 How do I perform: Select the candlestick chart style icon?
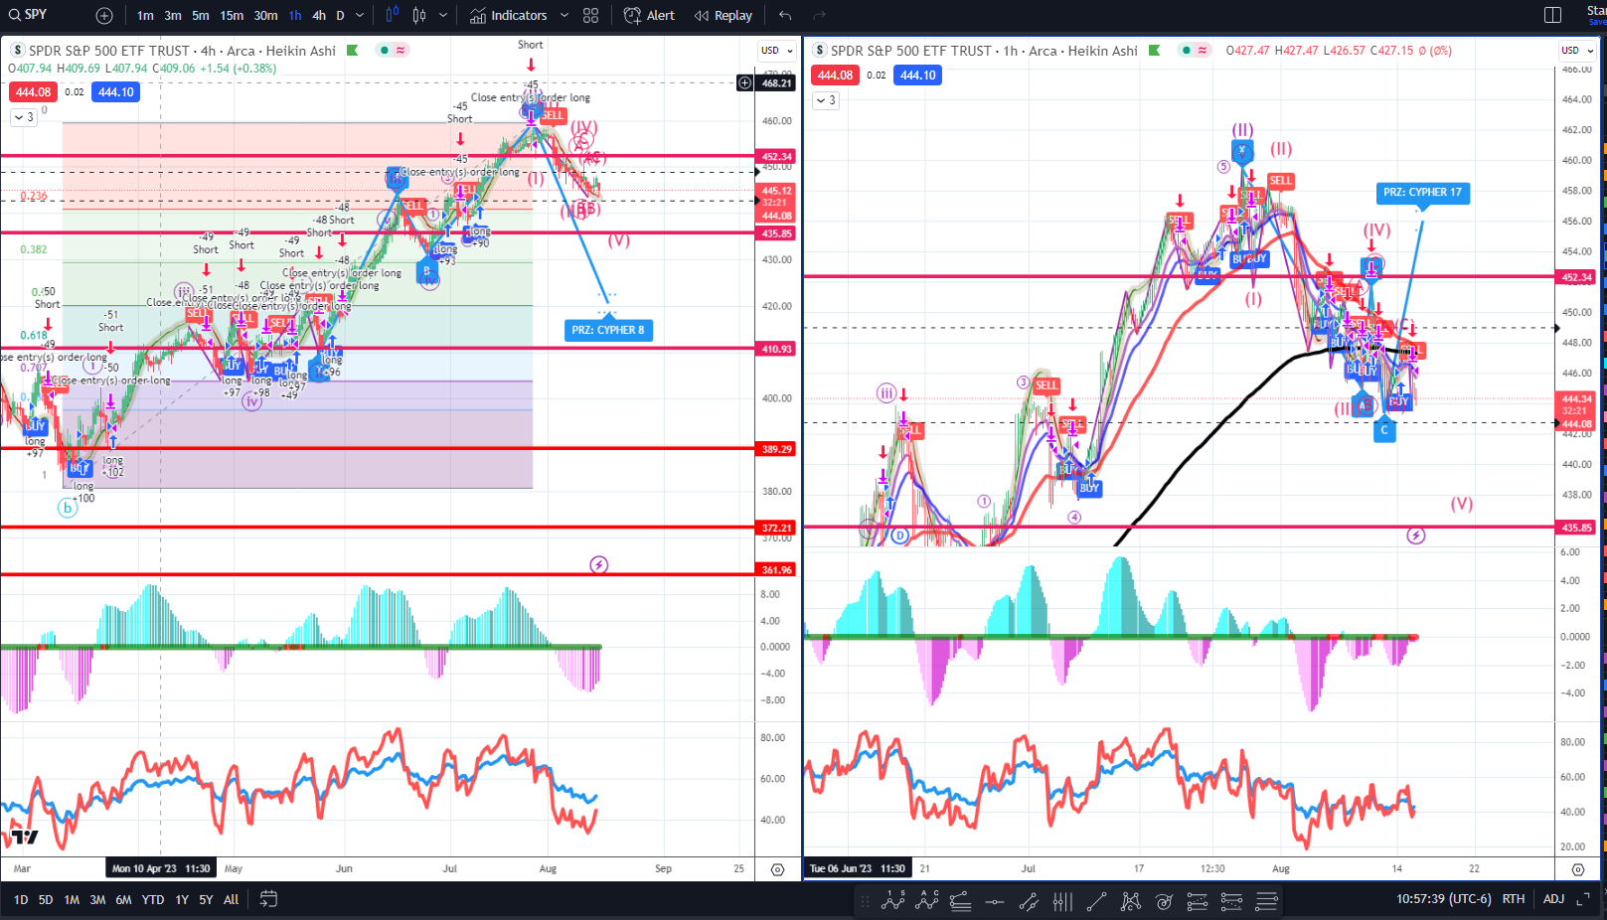tap(419, 15)
